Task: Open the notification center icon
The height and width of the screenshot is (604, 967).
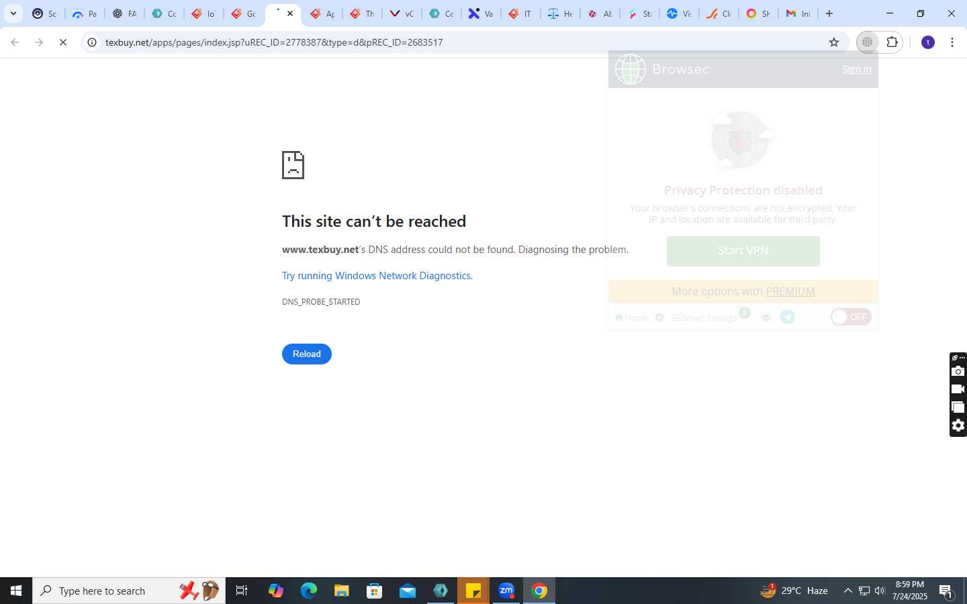Action: pyautogui.click(x=947, y=591)
